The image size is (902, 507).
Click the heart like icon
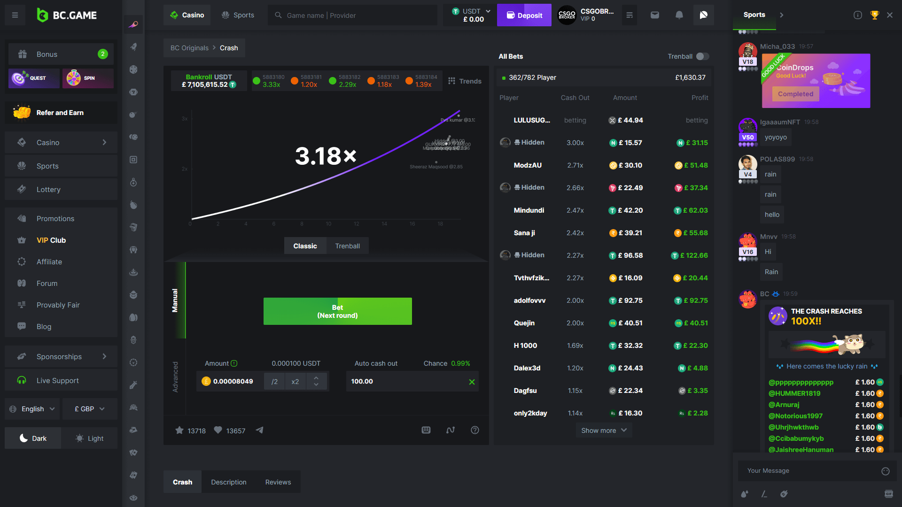click(x=218, y=430)
